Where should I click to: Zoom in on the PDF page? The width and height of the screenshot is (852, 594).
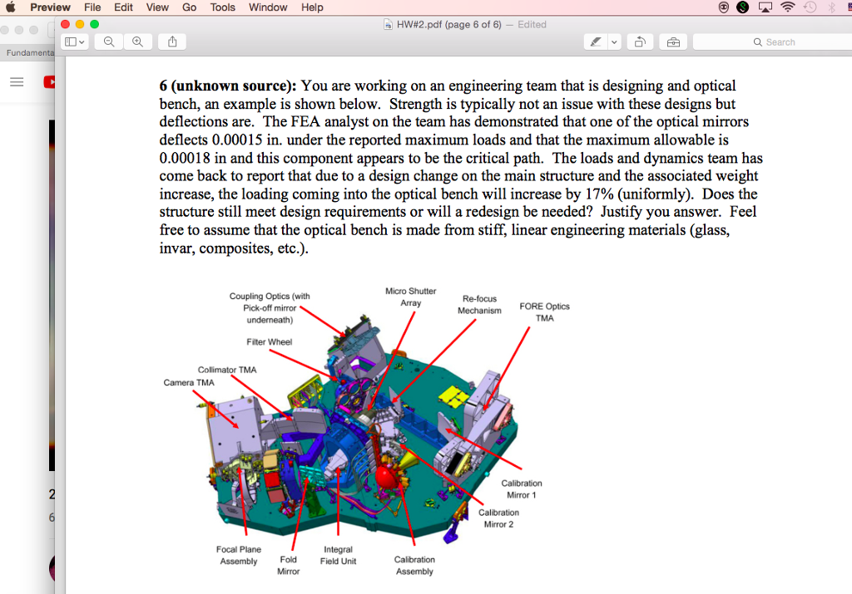(x=138, y=42)
